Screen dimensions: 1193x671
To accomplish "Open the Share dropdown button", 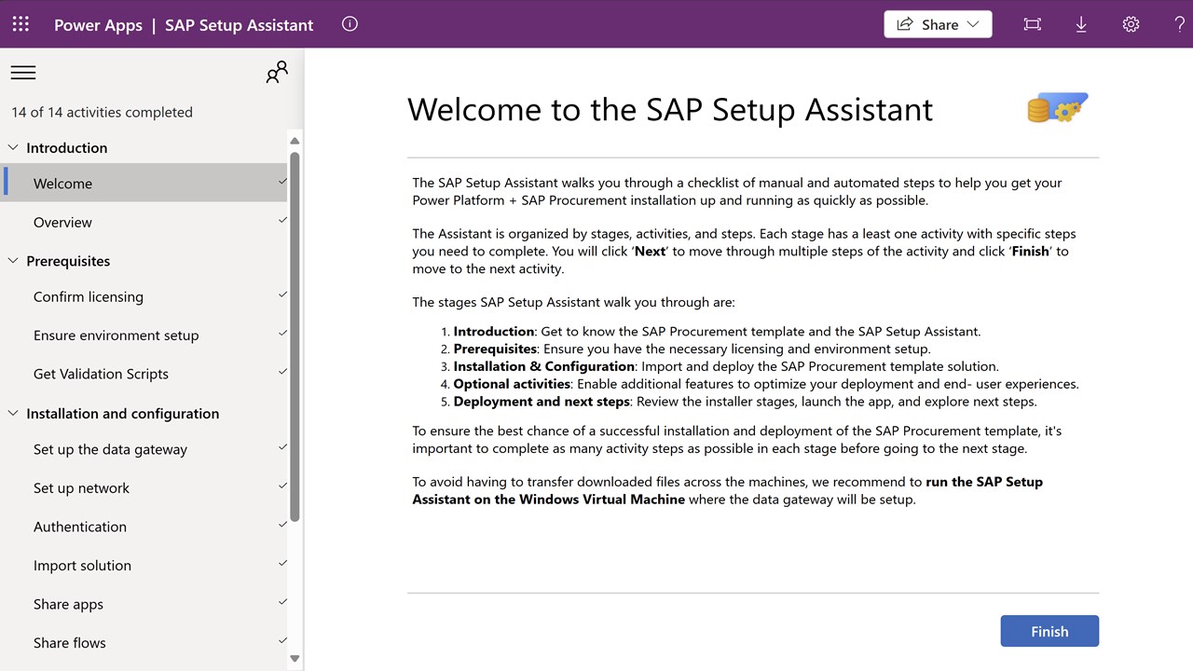I will (x=938, y=24).
